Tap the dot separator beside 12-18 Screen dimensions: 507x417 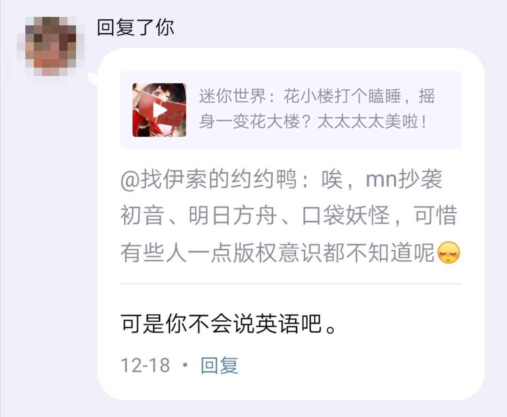point(185,365)
